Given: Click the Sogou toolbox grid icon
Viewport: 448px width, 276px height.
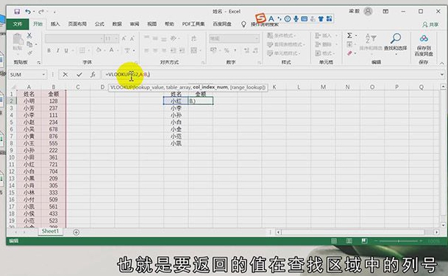Looking at the screenshot, I should [x=329, y=19].
